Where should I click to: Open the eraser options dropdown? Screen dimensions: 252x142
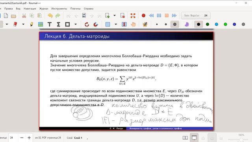[x=23, y=24]
